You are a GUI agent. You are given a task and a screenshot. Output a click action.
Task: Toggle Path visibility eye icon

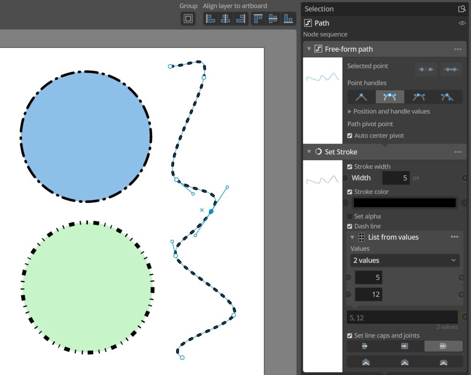[462, 23]
